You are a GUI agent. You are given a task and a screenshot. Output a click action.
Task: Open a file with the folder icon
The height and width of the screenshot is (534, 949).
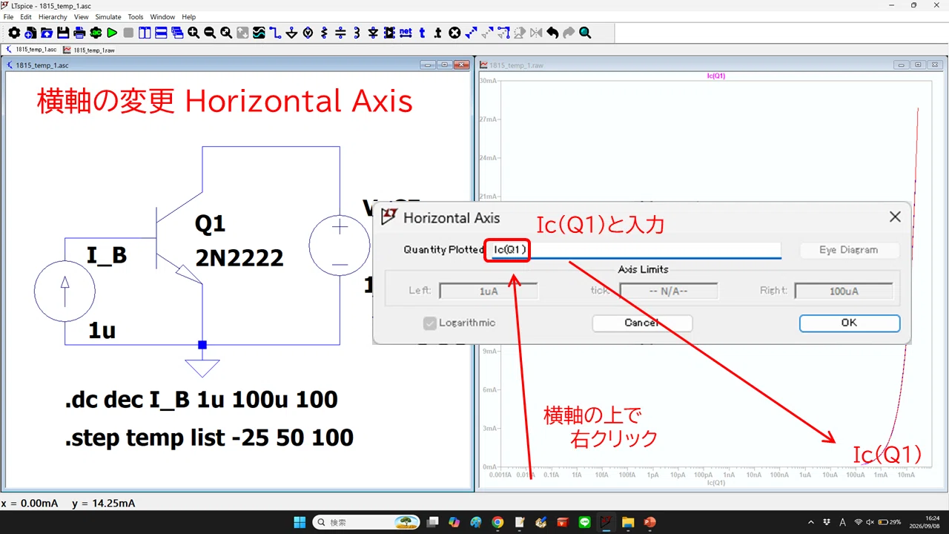click(x=46, y=33)
